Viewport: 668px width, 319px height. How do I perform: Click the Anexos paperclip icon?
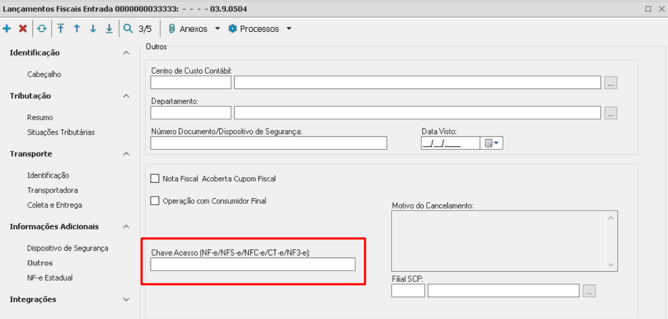coord(172,29)
